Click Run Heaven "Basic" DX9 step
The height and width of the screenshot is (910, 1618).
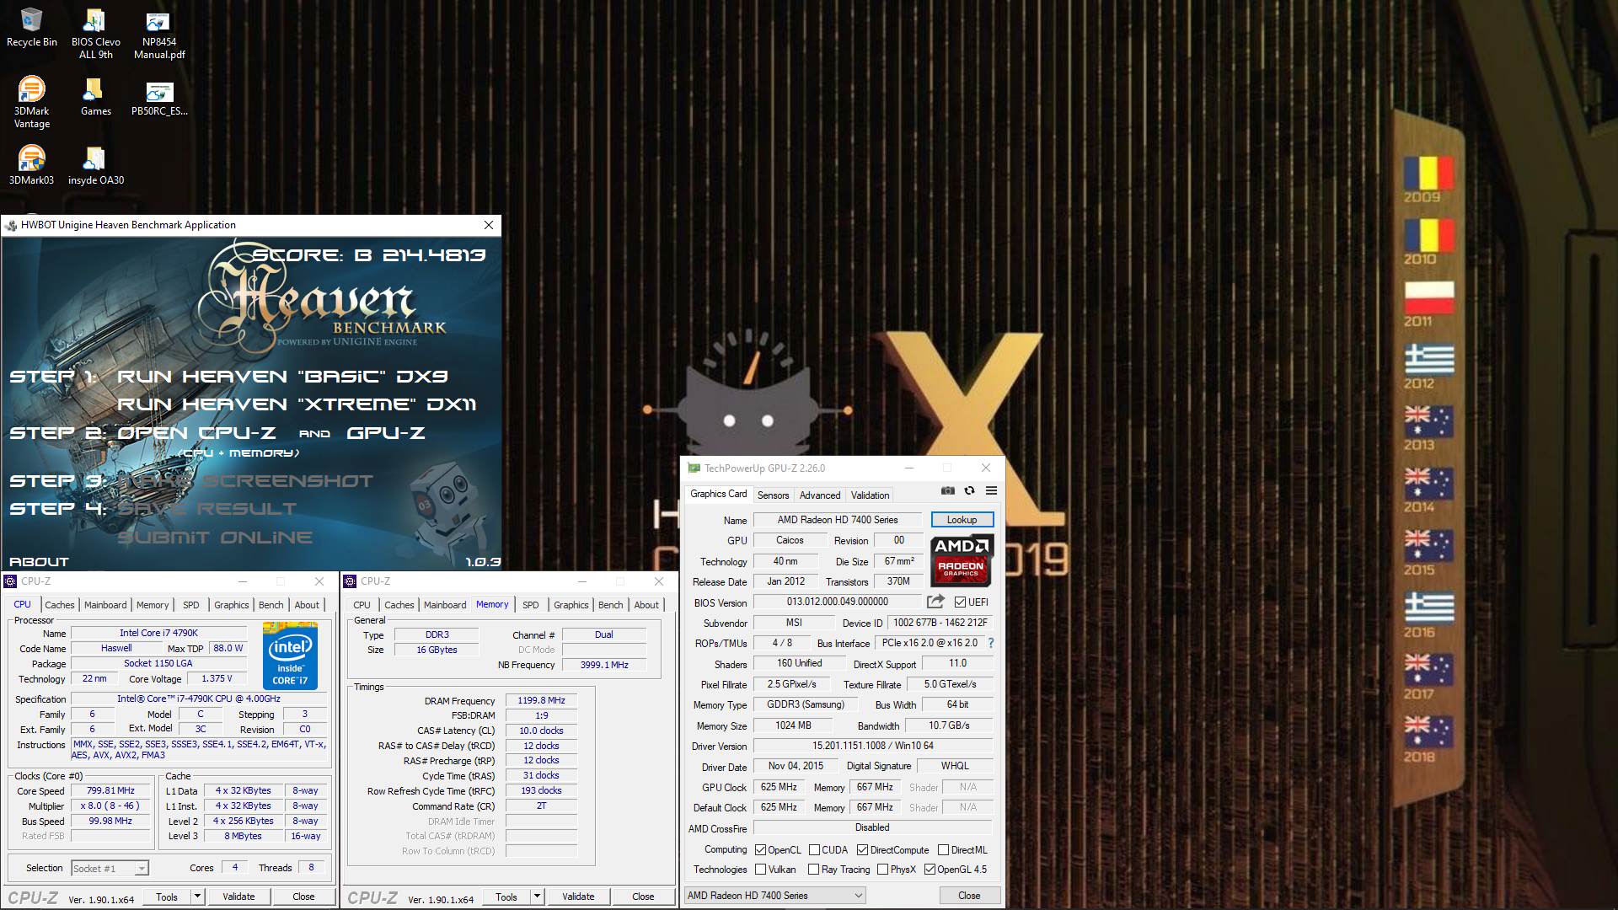(282, 377)
